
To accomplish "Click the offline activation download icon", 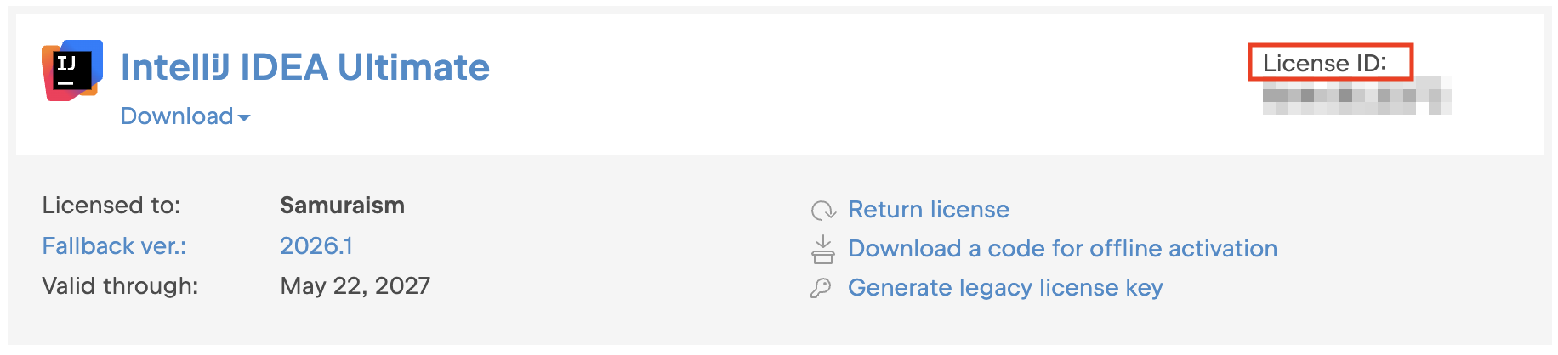I will (822, 250).
